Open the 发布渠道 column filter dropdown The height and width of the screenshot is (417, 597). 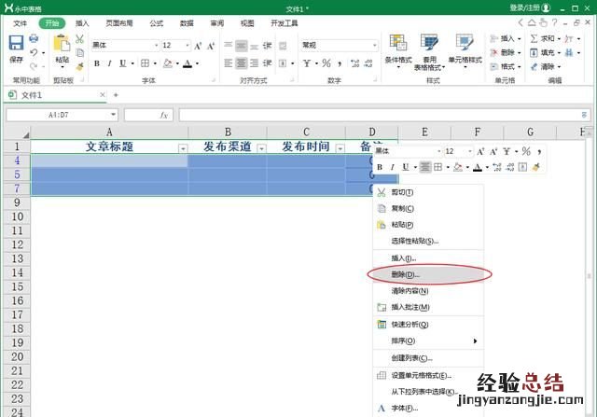pyautogui.click(x=261, y=148)
